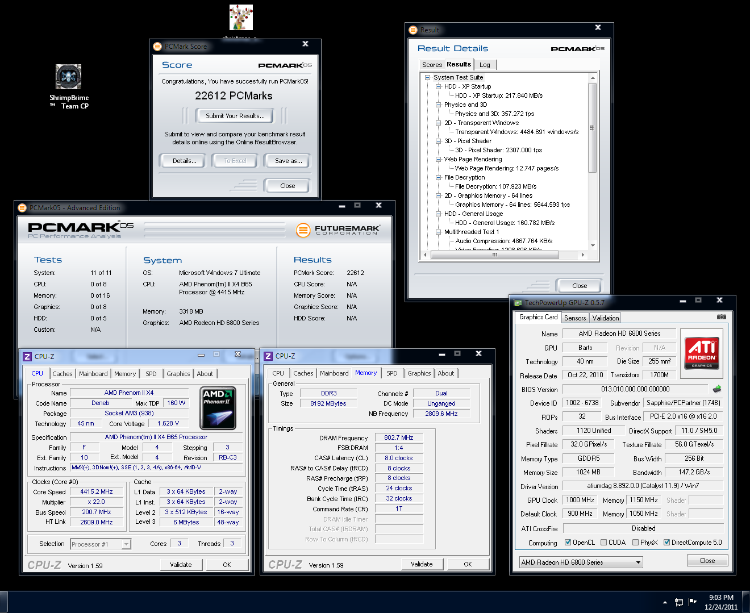Click the Save as... button
This screenshot has height=613, width=750.
(289, 161)
